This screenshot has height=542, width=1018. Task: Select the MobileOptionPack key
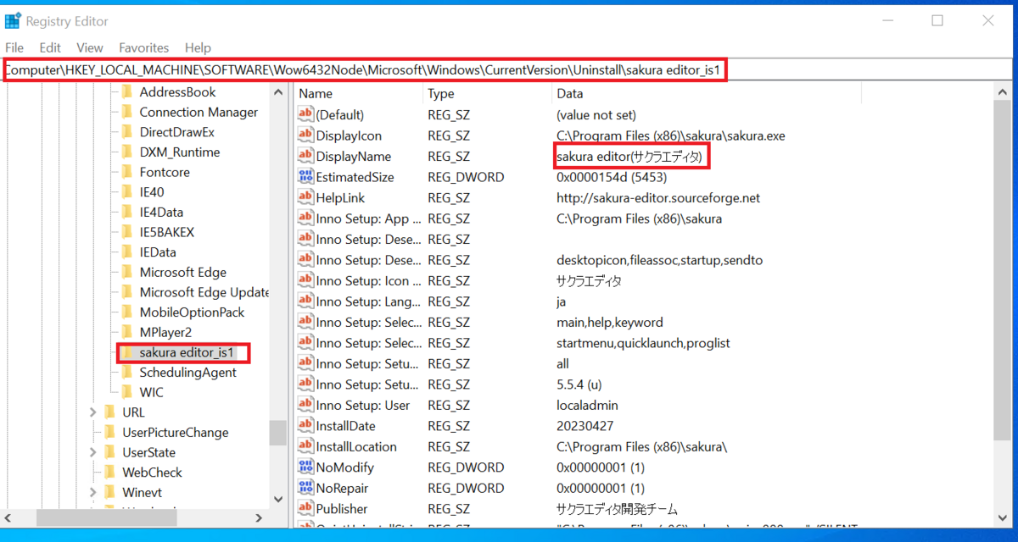[192, 312]
